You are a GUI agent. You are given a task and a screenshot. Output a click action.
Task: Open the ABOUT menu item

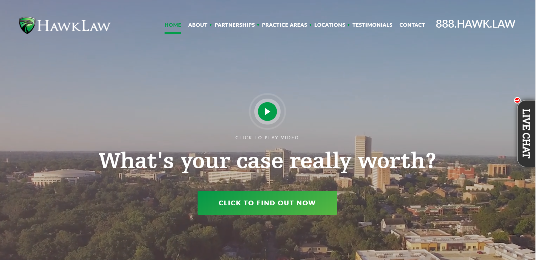[x=198, y=25]
